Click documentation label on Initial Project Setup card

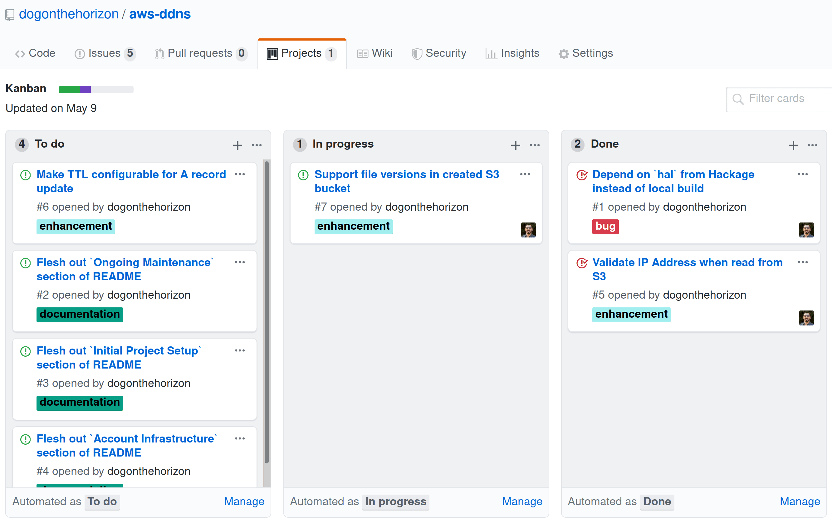80,403
